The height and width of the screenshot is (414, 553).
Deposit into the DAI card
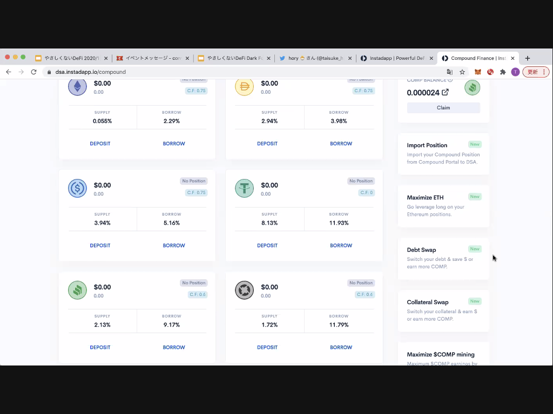pyautogui.click(x=267, y=143)
